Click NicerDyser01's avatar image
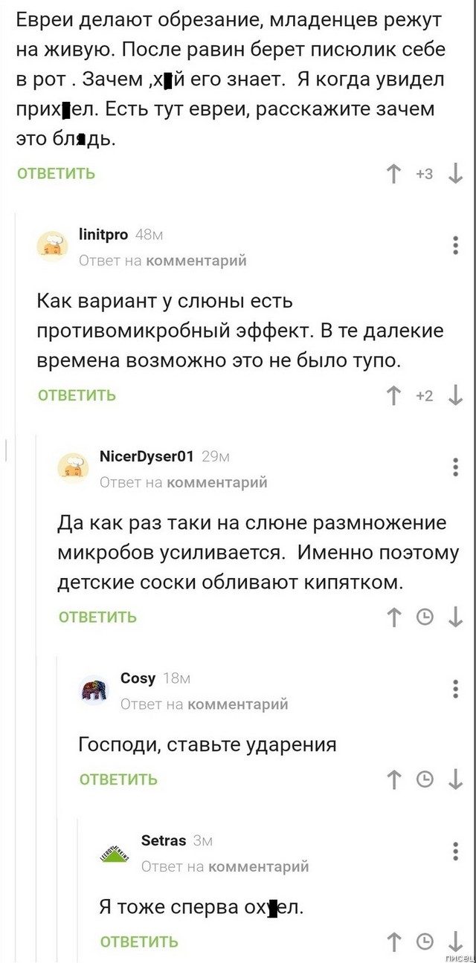The image size is (476, 963). coord(72,467)
